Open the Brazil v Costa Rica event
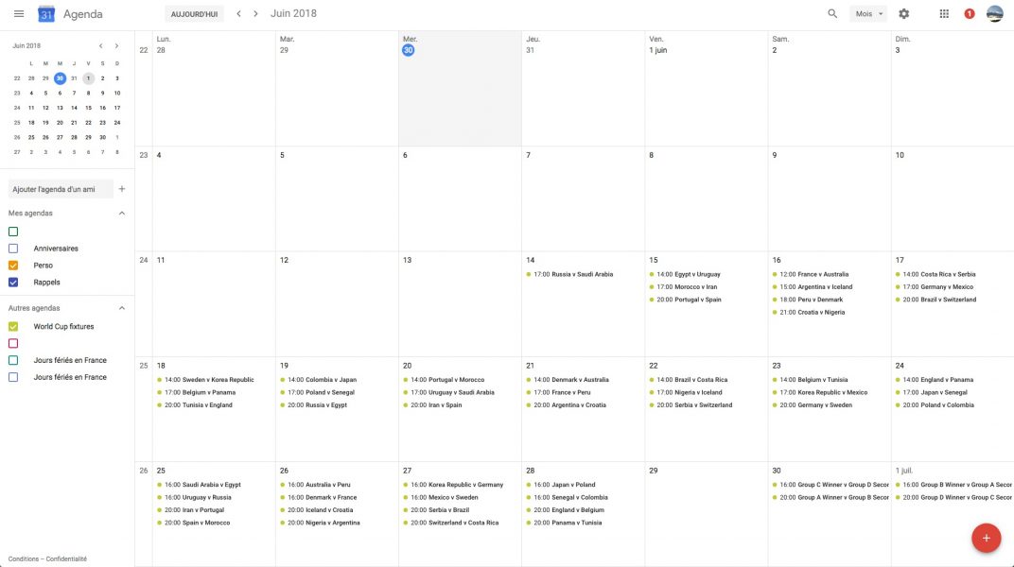This screenshot has height=567, width=1014. click(688, 380)
